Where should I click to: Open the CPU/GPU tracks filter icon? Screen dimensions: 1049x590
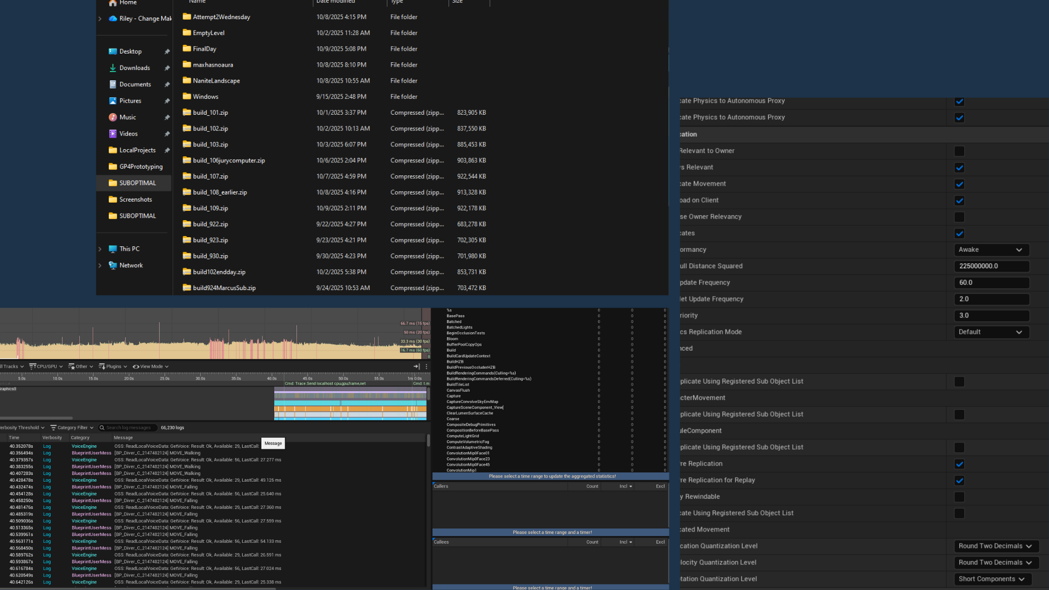pos(33,367)
